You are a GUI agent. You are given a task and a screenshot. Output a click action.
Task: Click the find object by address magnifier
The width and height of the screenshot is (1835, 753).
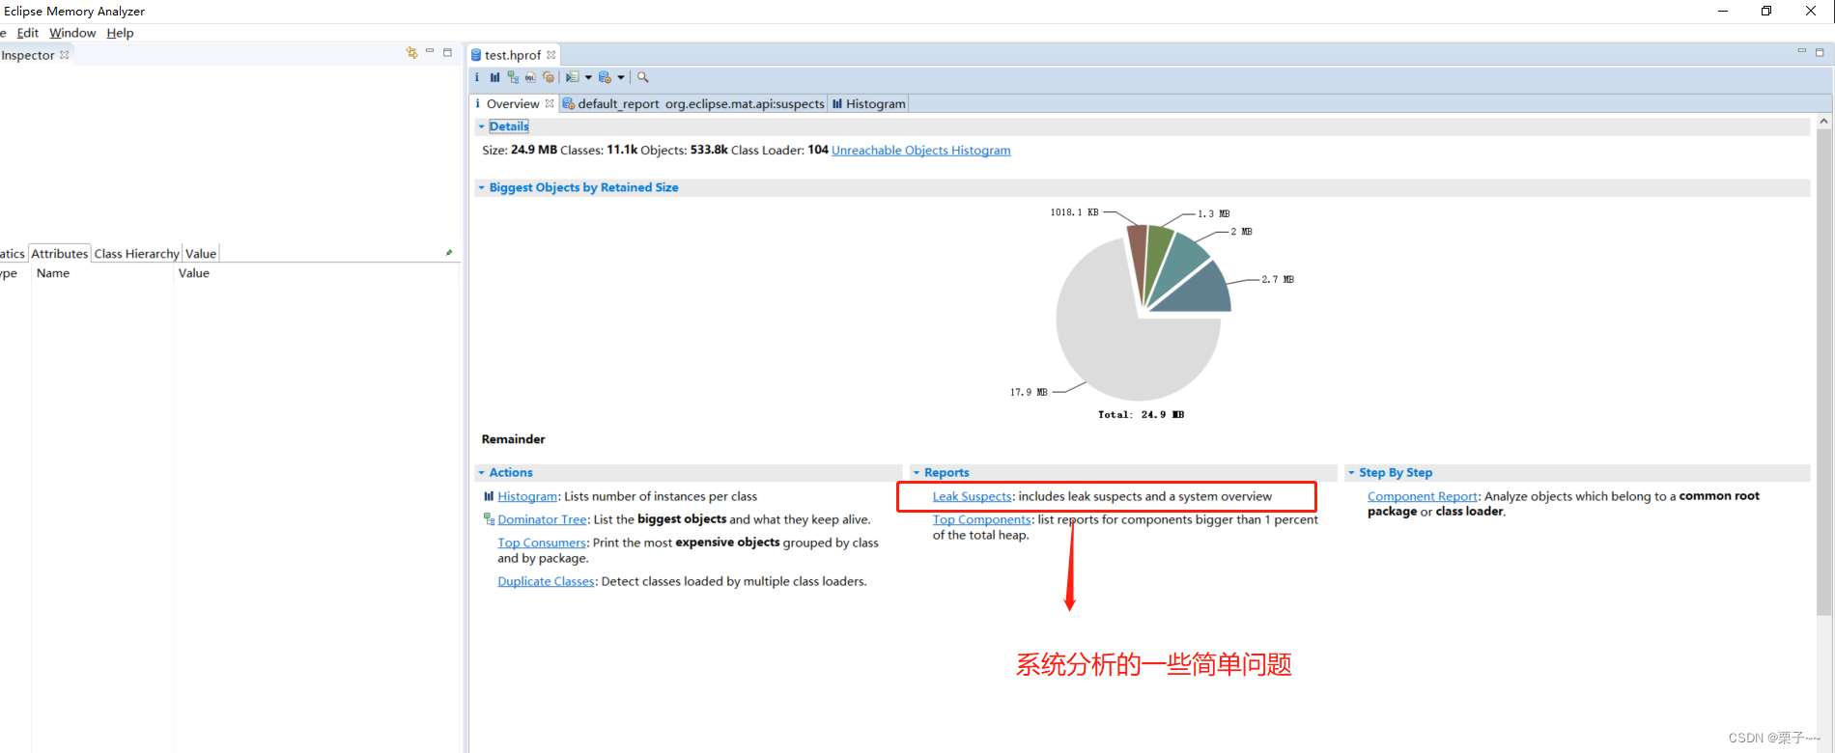tap(643, 77)
